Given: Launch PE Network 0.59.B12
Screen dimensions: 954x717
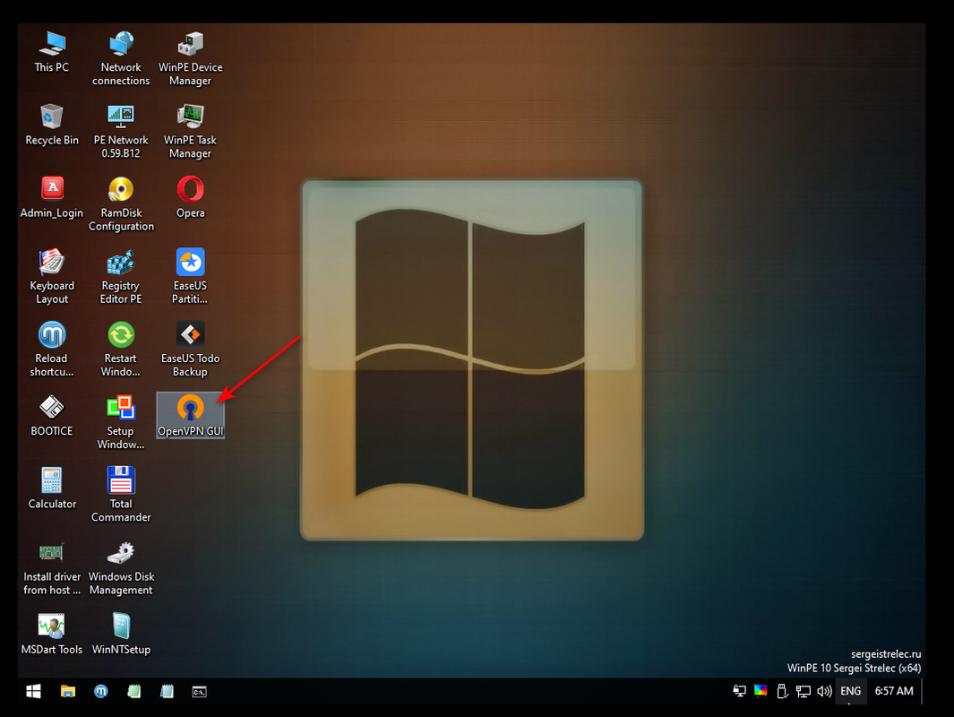Looking at the screenshot, I should (121, 132).
